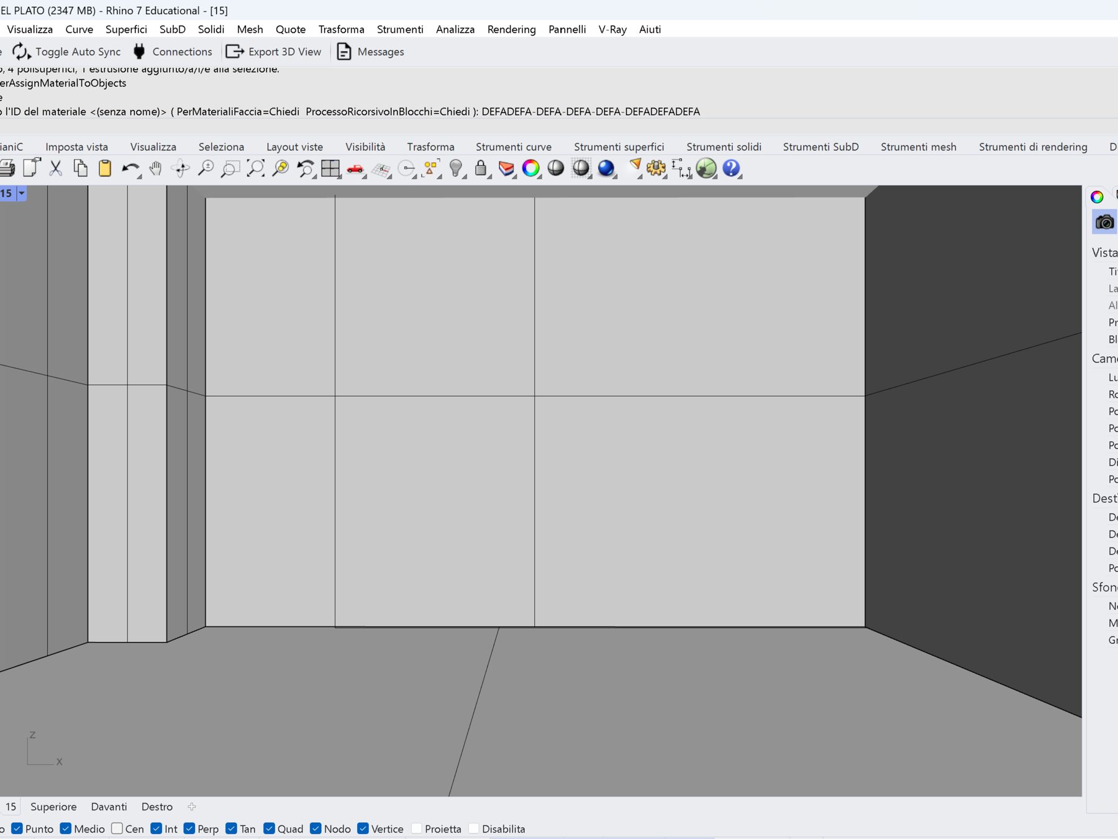The width and height of the screenshot is (1118, 839).
Task: Click the red car named views icon
Action: click(x=355, y=168)
